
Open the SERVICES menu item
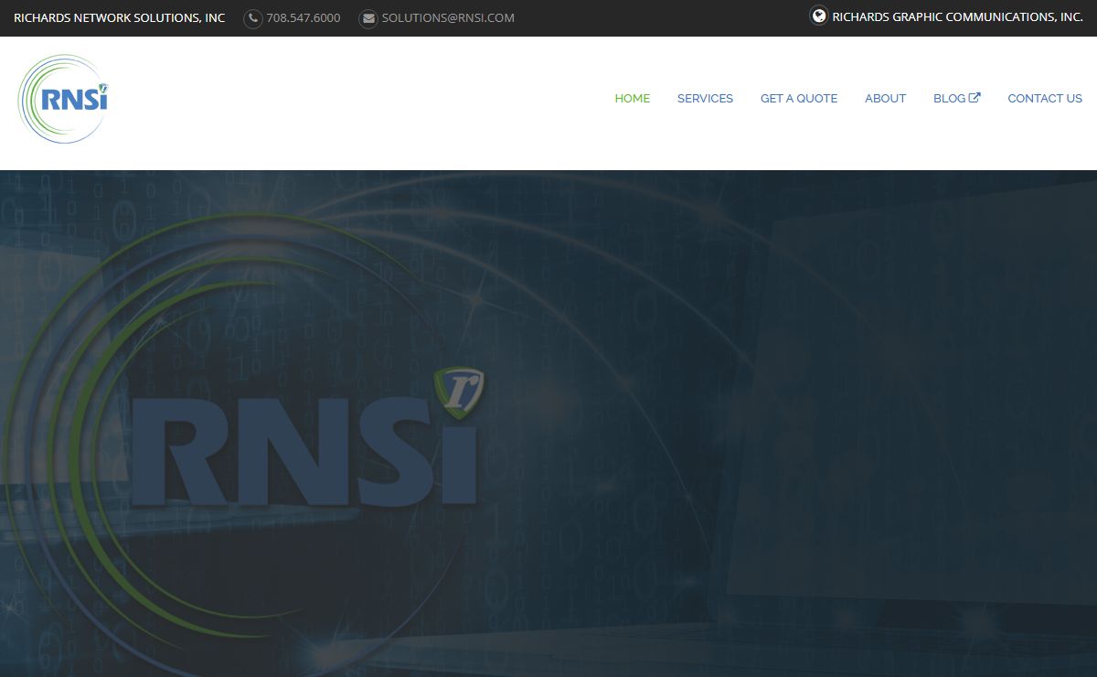(x=705, y=99)
